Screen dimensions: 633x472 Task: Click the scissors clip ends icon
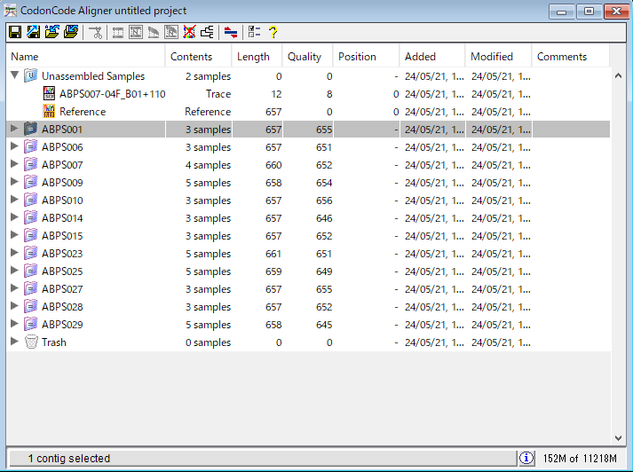pos(96,33)
